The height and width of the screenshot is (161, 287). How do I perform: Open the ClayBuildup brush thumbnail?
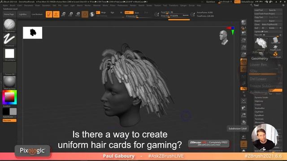pos(9,25)
